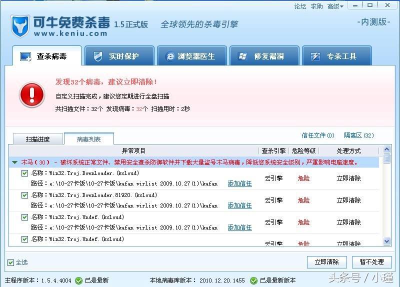
Task: Click the 暂不处理 button
Action: [x=371, y=262]
